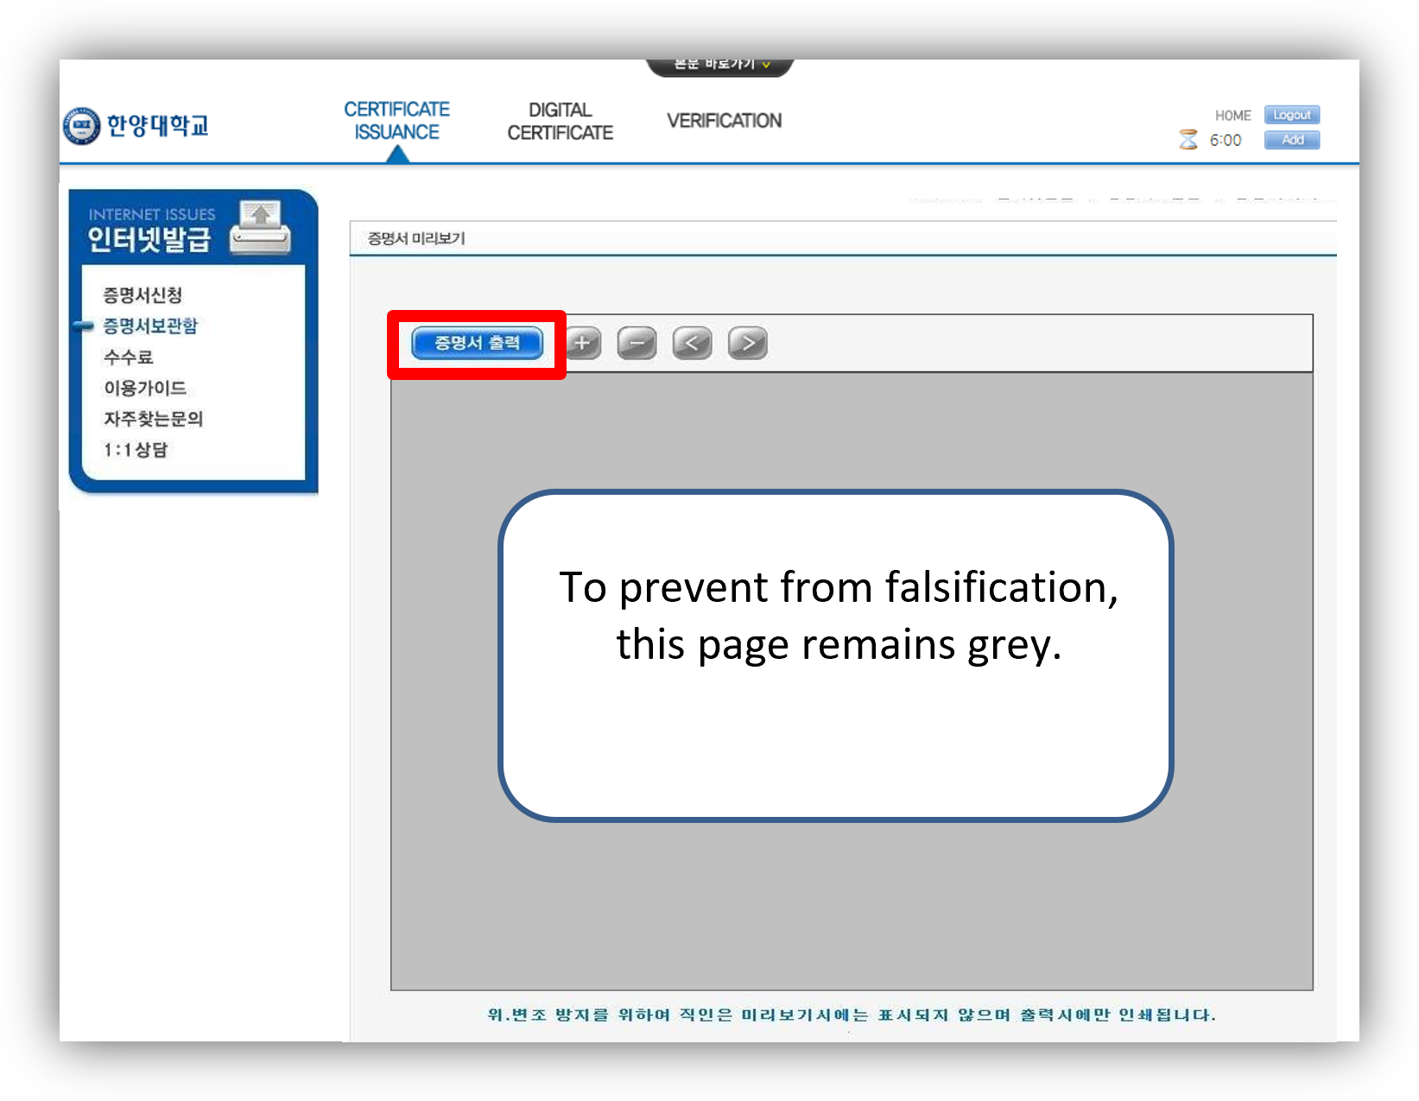Zoom in with the plus icon

583,344
